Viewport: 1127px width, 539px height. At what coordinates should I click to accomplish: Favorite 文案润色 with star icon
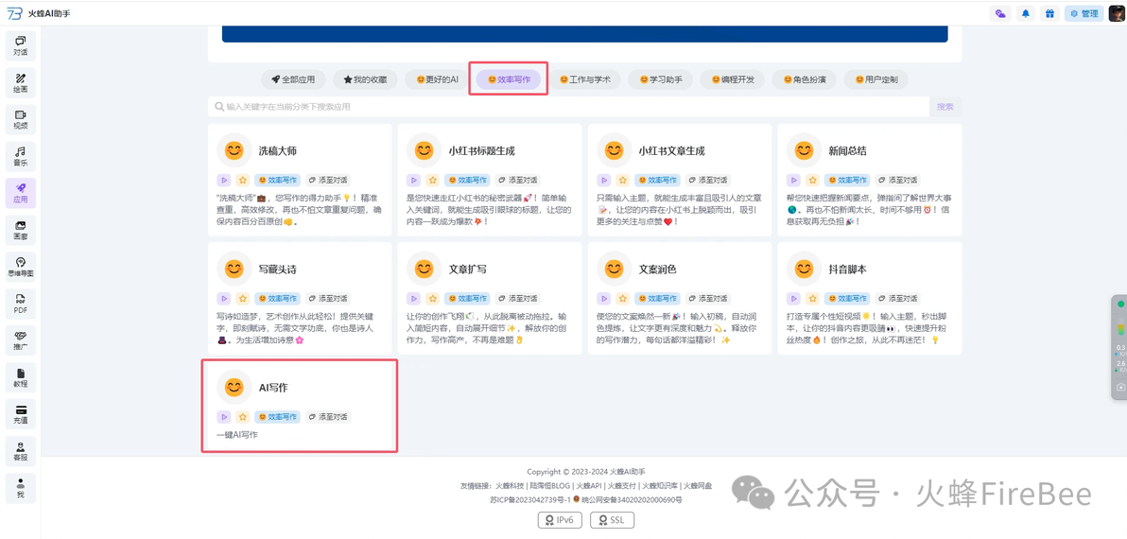tap(623, 298)
